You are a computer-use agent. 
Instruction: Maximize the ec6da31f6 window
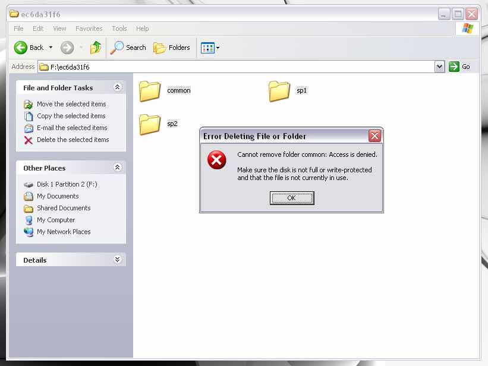pos(458,14)
